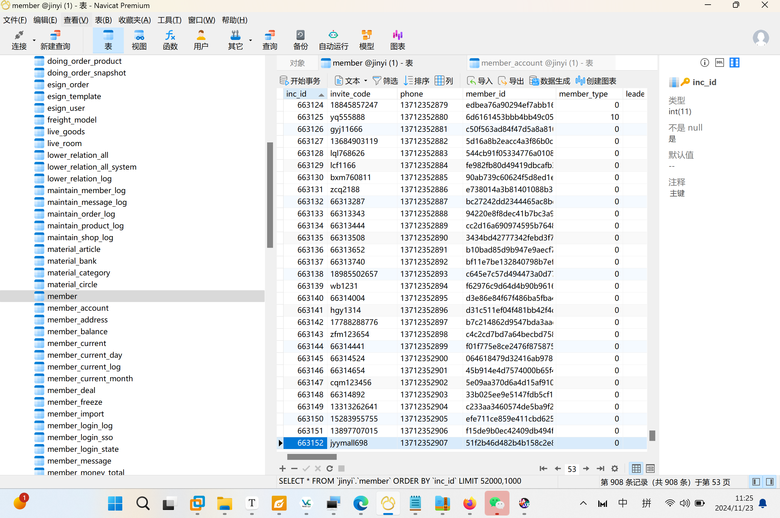This screenshot has width=780, height=518.
Task: Open Microsoft Edge from the taskbar
Action: pyautogui.click(x=360, y=503)
